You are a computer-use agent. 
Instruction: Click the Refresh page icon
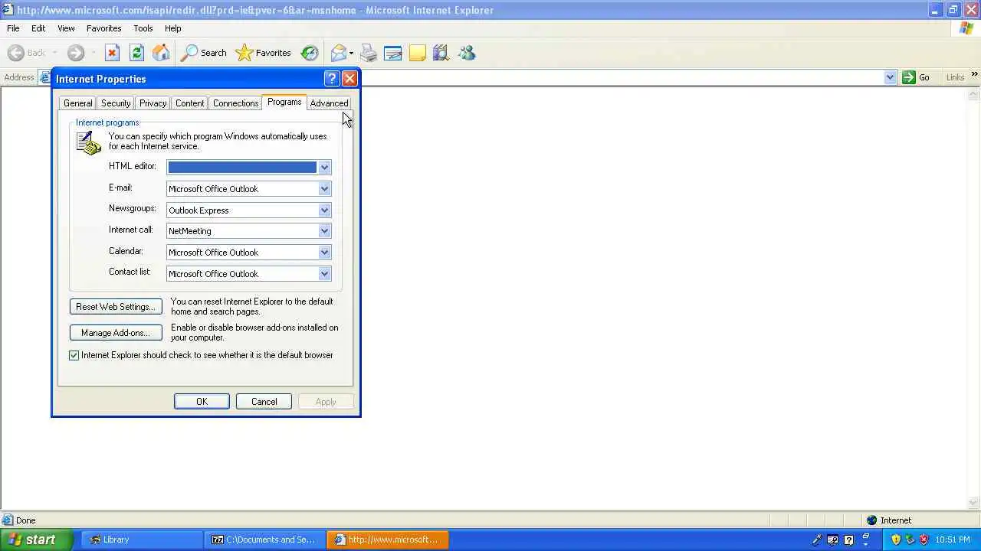pos(136,53)
